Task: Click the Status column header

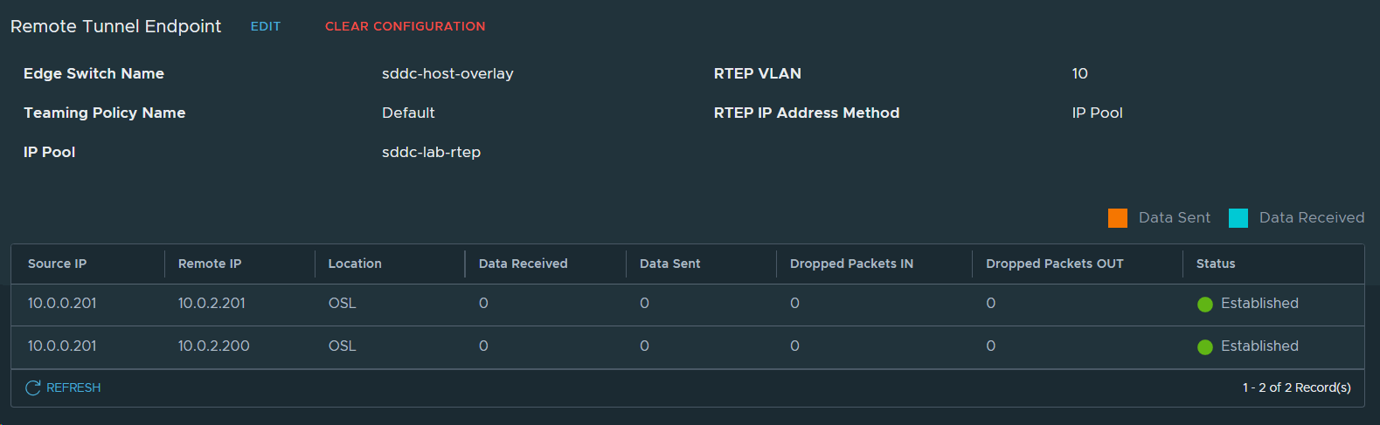Action: [1216, 264]
